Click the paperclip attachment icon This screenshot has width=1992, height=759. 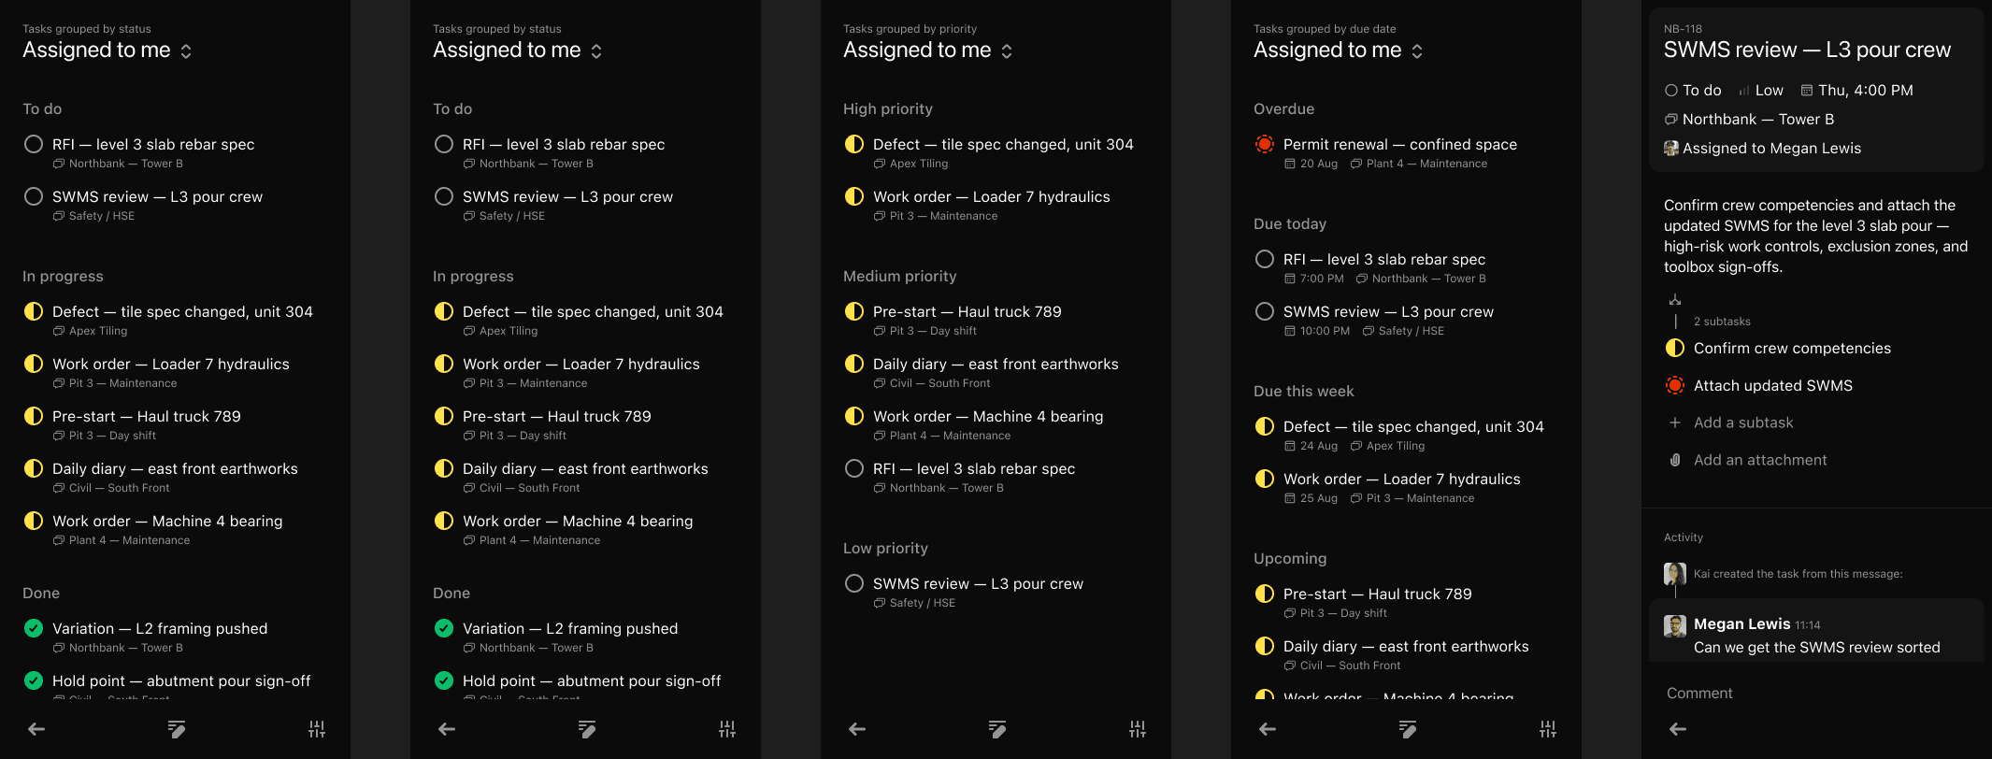point(1675,460)
